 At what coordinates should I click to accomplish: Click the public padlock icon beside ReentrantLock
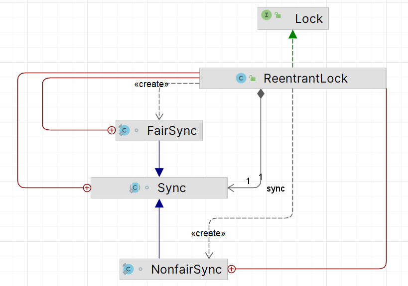[253, 78]
